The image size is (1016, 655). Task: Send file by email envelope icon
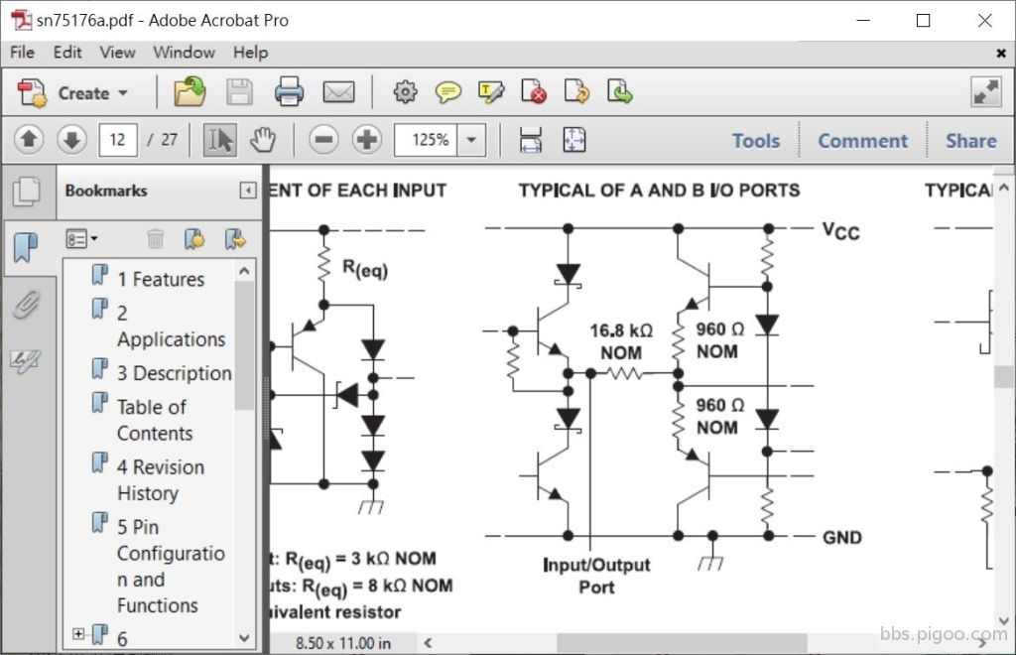tap(339, 92)
